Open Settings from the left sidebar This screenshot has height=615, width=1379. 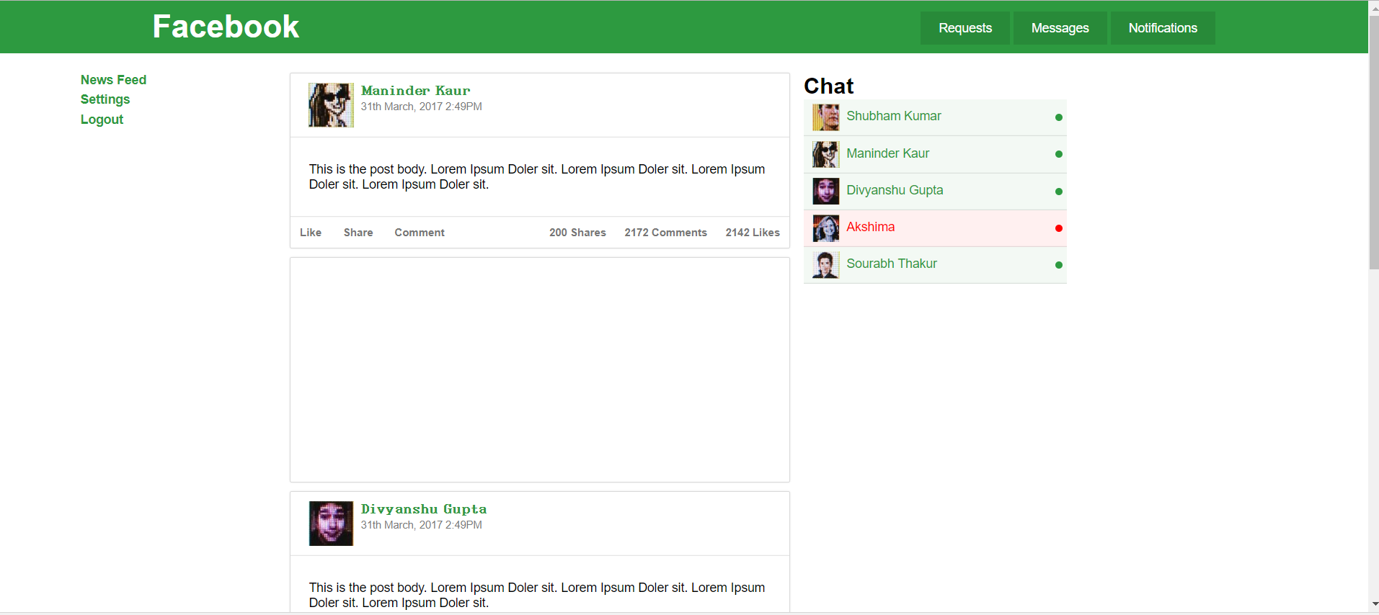click(105, 99)
